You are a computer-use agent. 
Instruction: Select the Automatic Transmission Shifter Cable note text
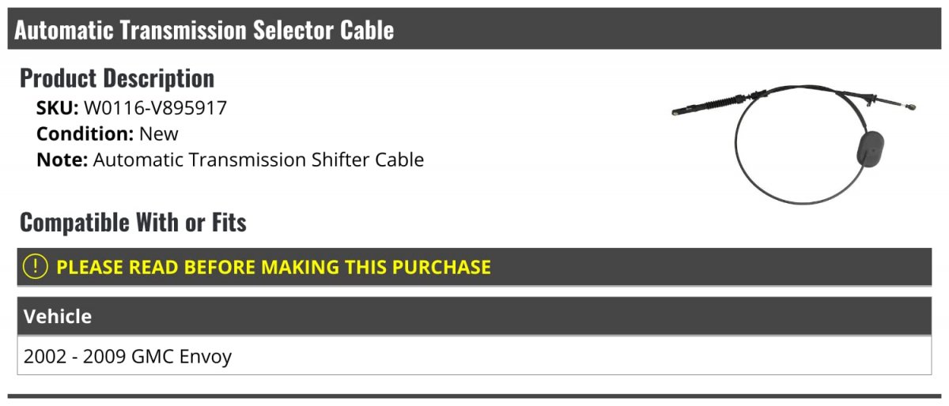pos(259,160)
